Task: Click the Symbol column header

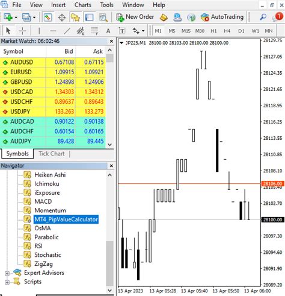Action: pyautogui.click(x=23, y=51)
